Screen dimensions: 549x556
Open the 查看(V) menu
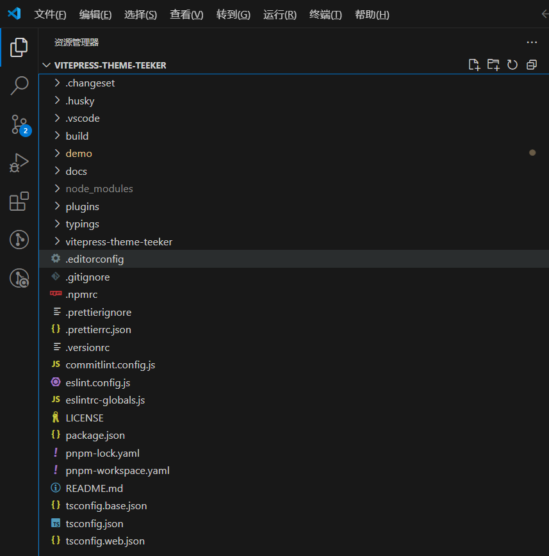tap(186, 15)
